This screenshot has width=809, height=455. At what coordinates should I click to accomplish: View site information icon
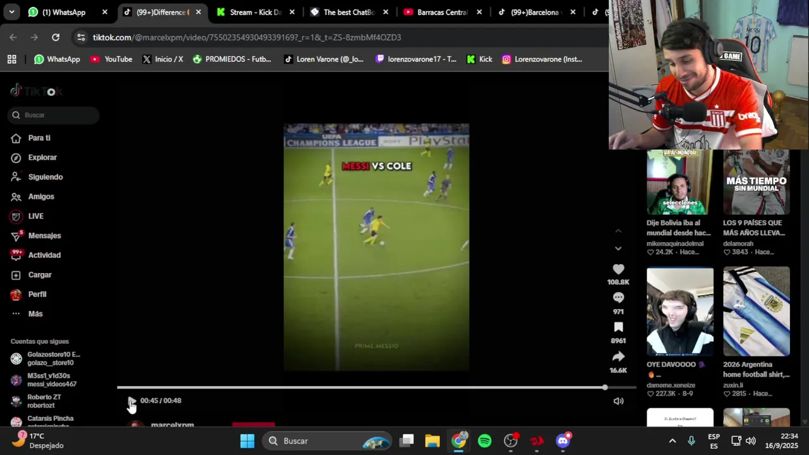coord(81,37)
